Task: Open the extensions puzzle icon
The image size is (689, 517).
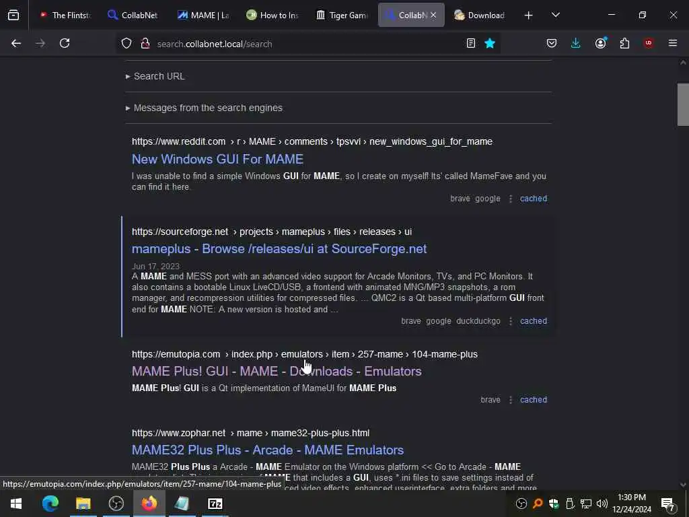Action: point(624,43)
